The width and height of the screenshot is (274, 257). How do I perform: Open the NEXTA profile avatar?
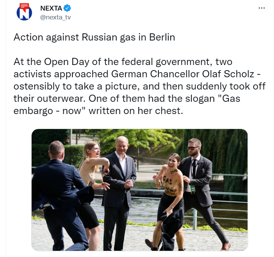24,12
